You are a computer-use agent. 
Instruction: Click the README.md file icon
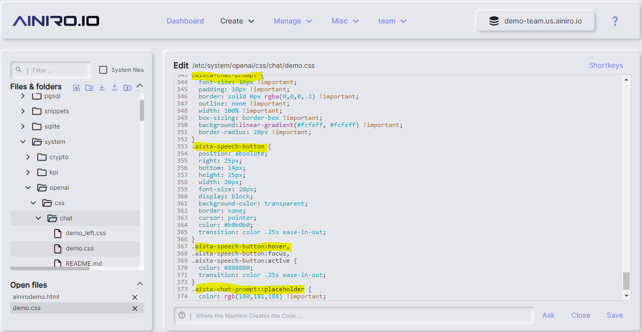click(x=58, y=264)
